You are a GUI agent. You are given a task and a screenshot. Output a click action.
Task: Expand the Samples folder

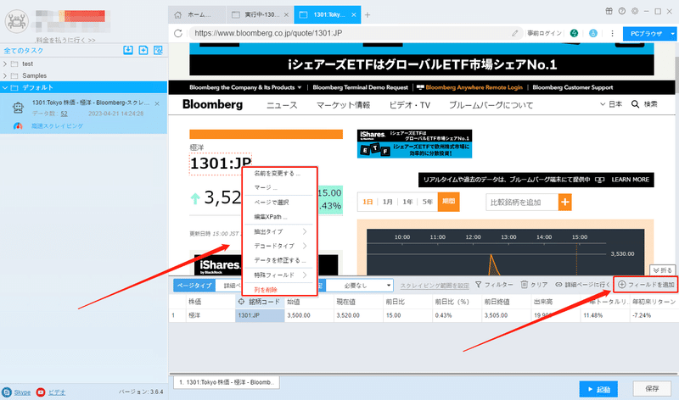coord(5,75)
